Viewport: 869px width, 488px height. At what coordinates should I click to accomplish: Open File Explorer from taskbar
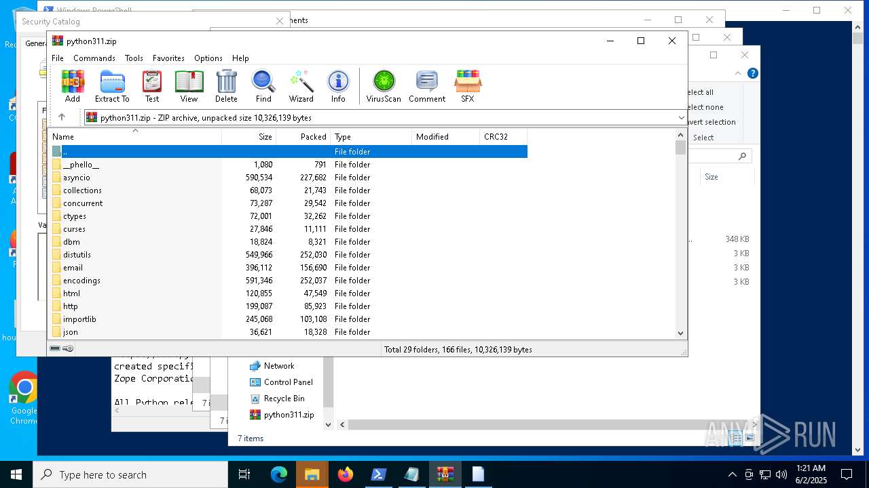(312, 474)
